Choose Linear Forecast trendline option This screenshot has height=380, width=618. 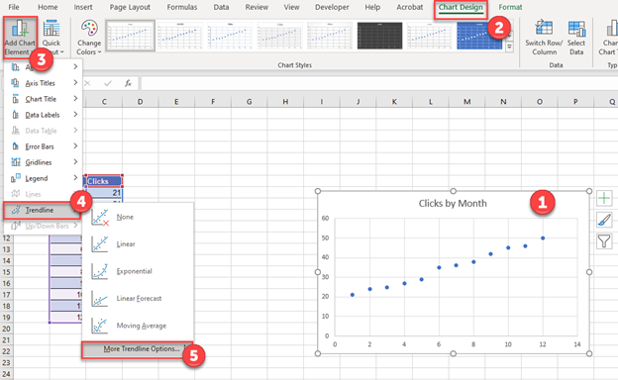point(138,299)
